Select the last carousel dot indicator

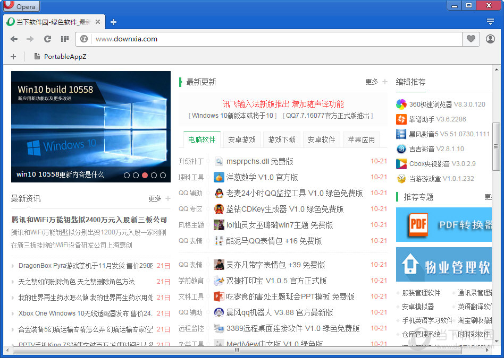pyautogui.click(x=163, y=175)
